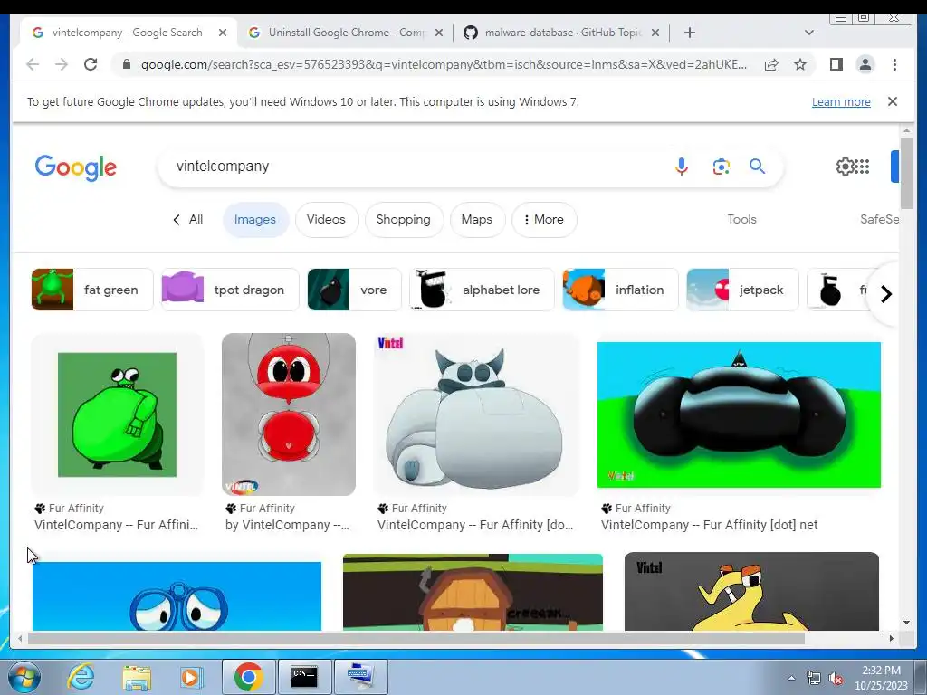
Task: Filter by alphabet lore chip
Action: click(x=482, y=290)
